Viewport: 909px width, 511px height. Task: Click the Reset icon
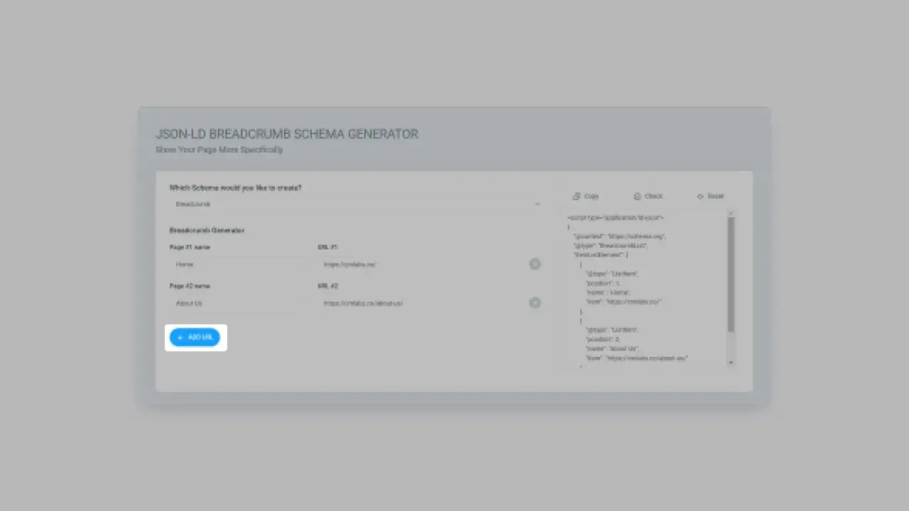click(x=700, y=196)
